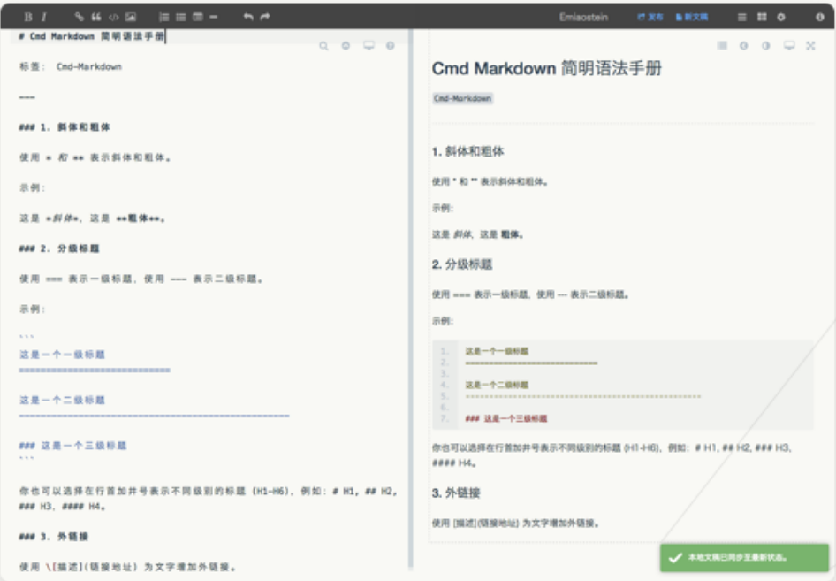Click the '这是一个二级标题' line in editor

click(x=63, y=400)
